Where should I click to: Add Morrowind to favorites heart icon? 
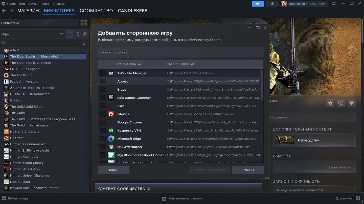[x=351, y=103]
